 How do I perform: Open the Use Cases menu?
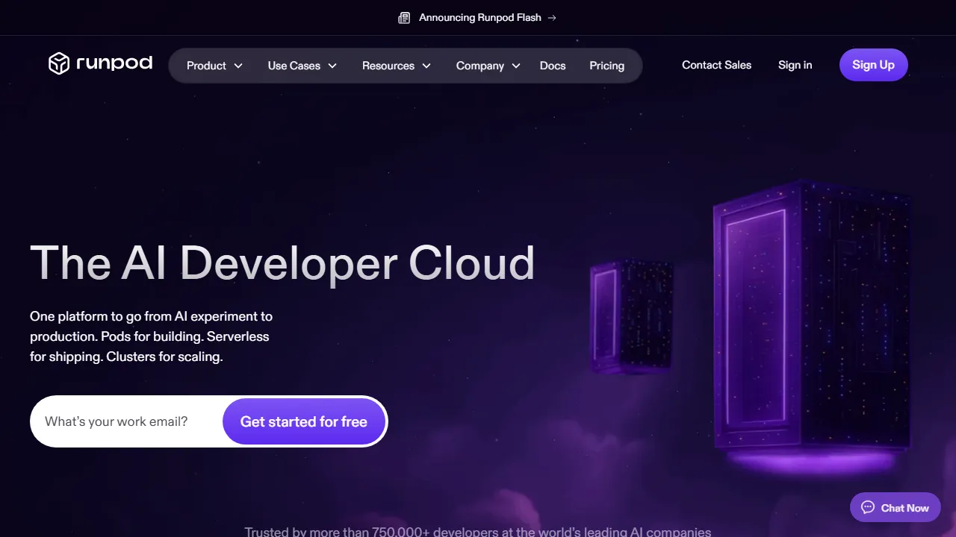click(302, 66)
